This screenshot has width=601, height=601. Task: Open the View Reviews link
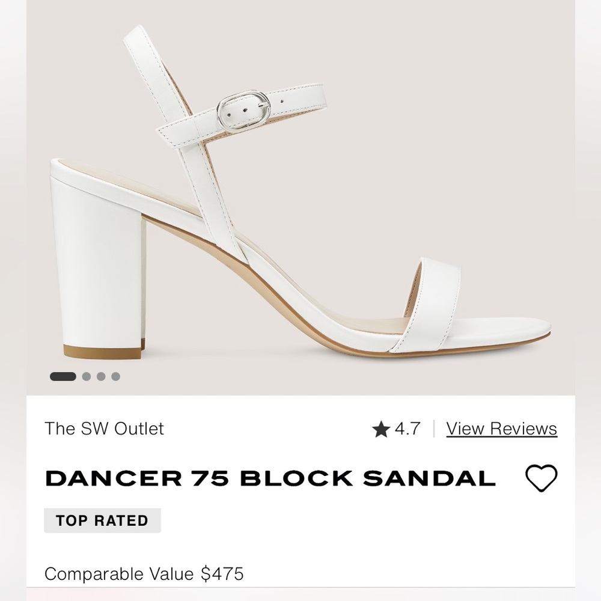pos(501,428)
